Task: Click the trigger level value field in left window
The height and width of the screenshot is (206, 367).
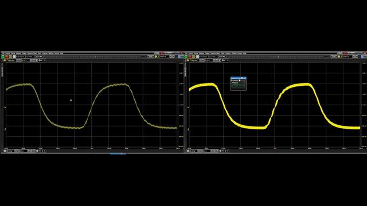Action: coord(165,57)
